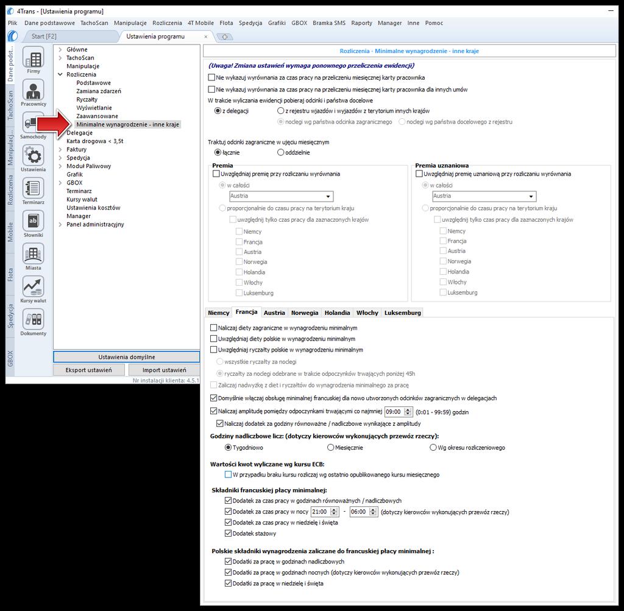This screenshot has height=611, width=624.
Task: Collapse the Rozliczenia tree node
Action: 60,74
